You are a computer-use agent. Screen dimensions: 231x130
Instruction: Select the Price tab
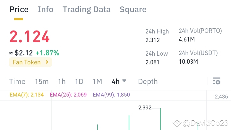(x=19, y=10)
